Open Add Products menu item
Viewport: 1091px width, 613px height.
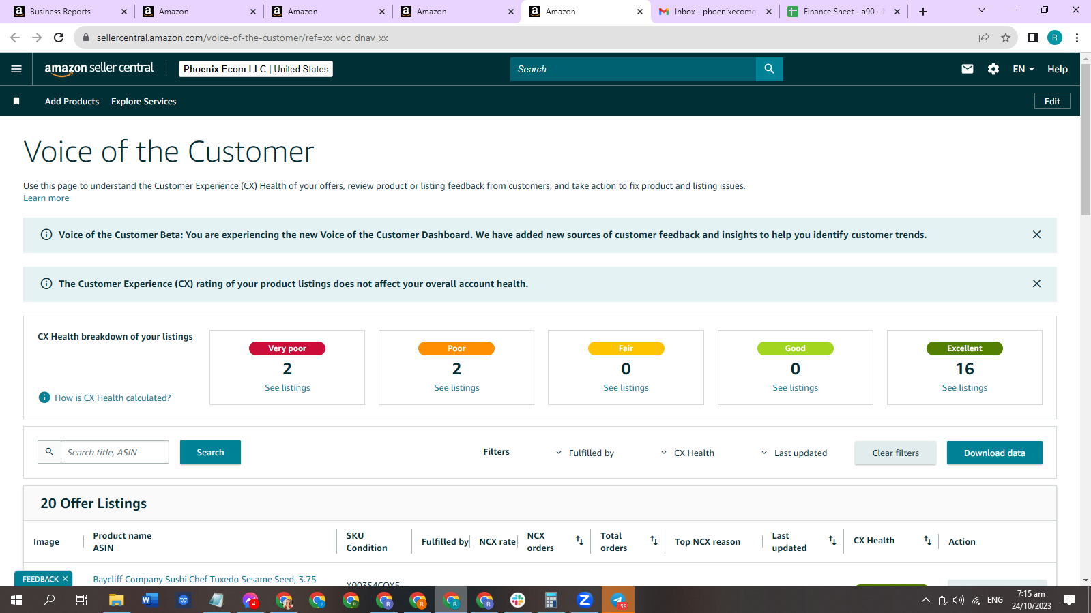pos(72,101)
